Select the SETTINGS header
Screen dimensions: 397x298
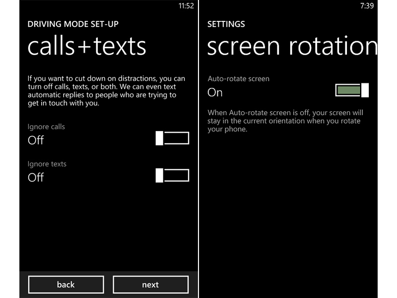[226, 24]
